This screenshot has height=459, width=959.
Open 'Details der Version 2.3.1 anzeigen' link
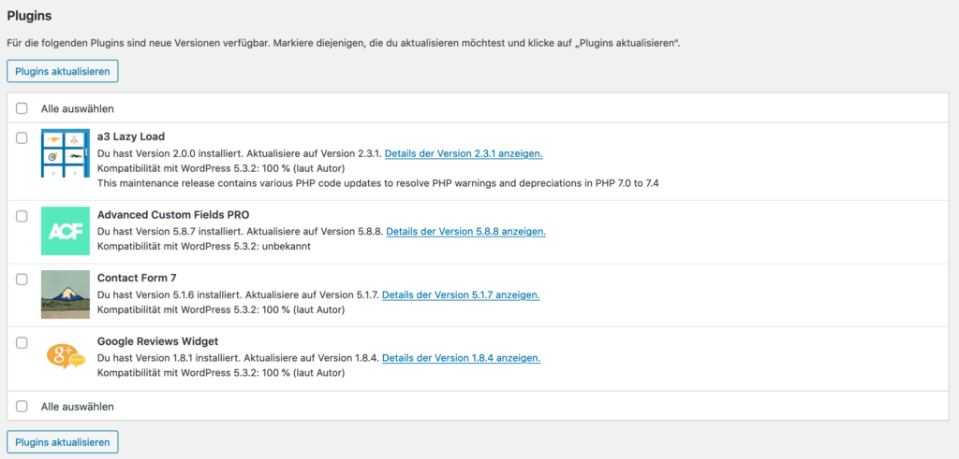464,154
